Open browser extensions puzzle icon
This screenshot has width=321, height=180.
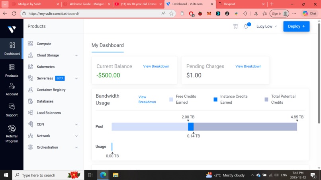pos(245,14)
